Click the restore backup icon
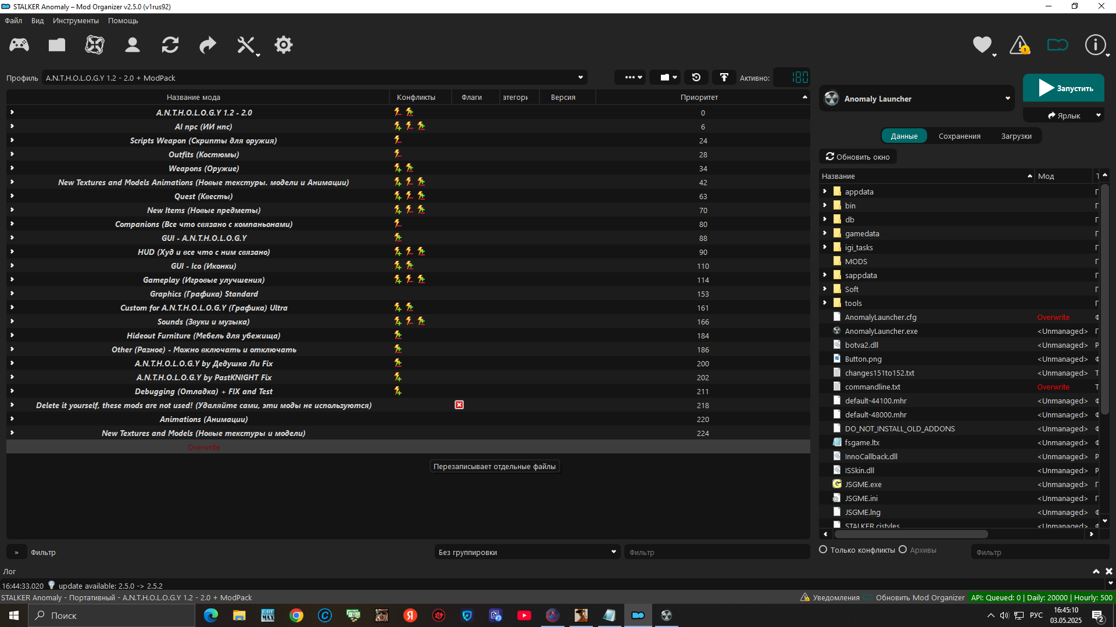 [696, 77]
